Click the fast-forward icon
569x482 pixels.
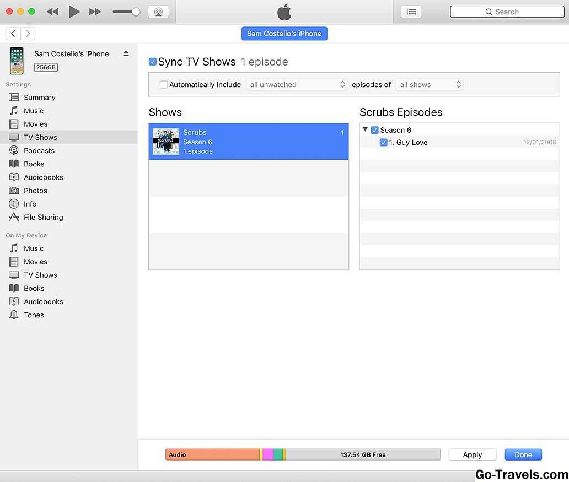pos(95,12)
